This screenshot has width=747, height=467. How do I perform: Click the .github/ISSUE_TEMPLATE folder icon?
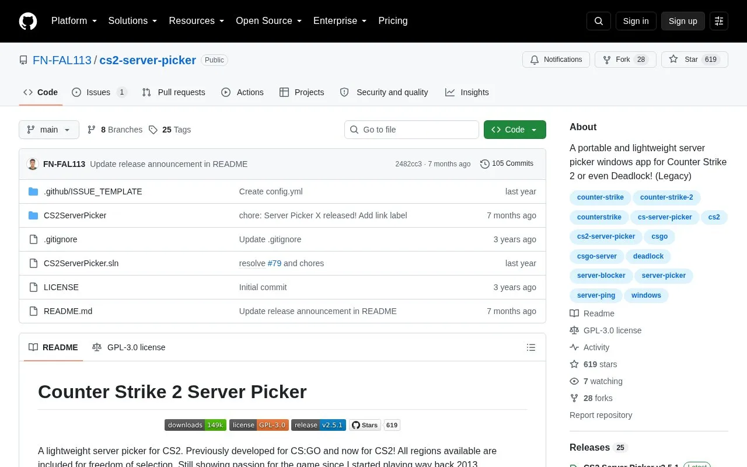33,191
